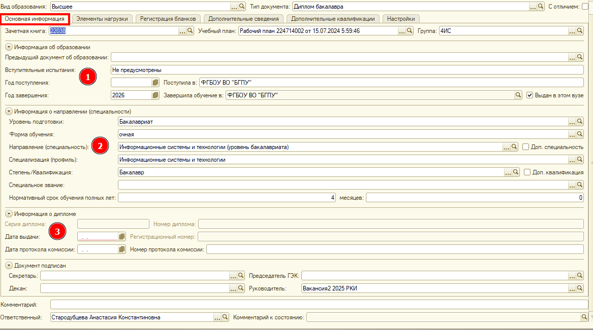Open the Регистрация бланков tab
Image resolution: width=593 pixels, height=330 pixels.
coord(168,19)
